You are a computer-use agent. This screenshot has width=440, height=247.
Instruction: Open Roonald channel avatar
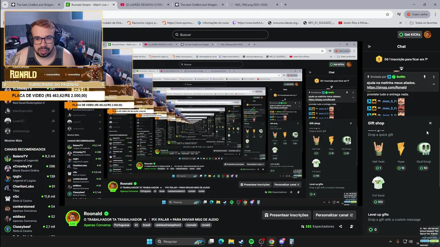click(x=73, y=217)
